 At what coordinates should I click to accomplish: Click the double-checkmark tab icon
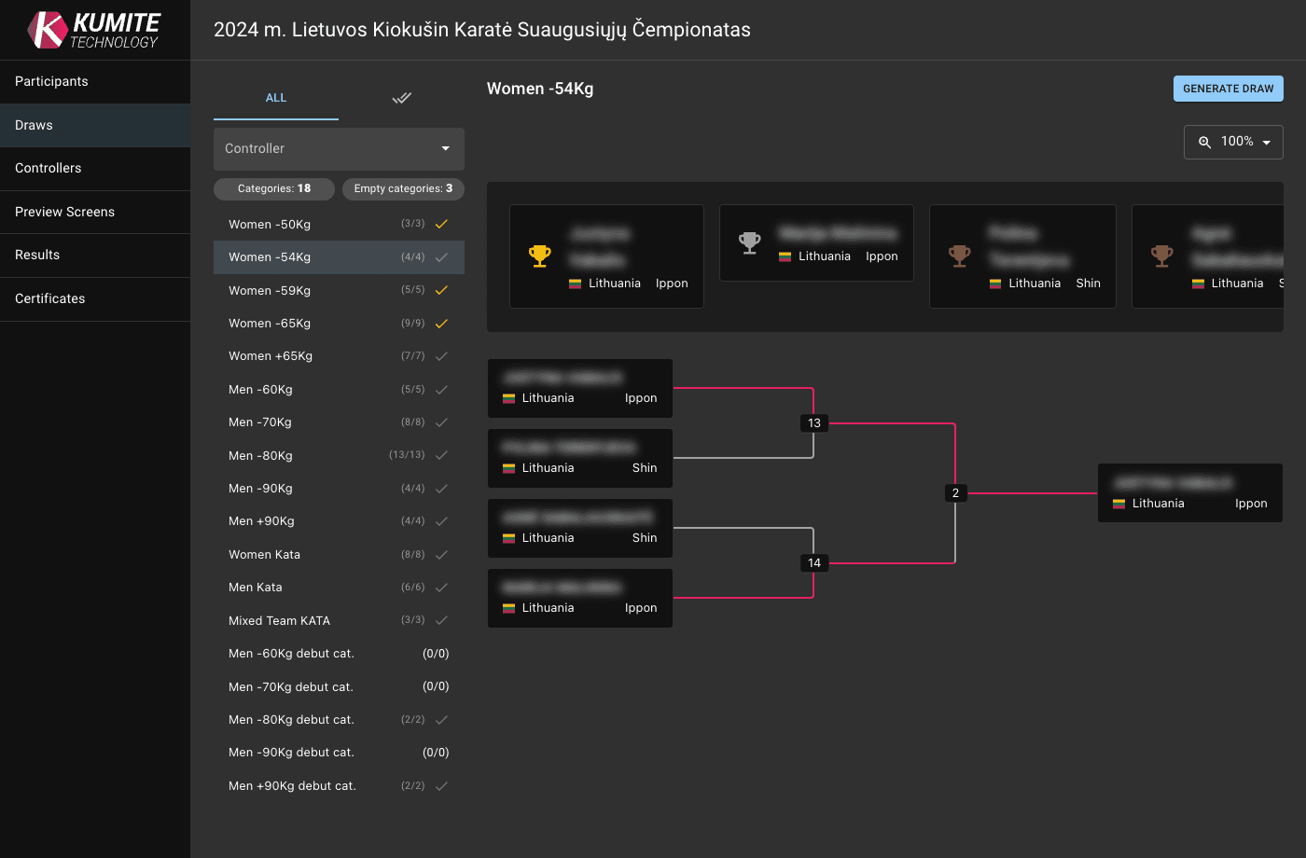pos(402,97)
